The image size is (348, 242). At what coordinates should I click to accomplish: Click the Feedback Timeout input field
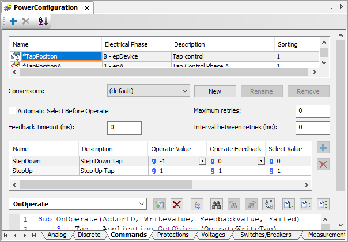[124, 128]
